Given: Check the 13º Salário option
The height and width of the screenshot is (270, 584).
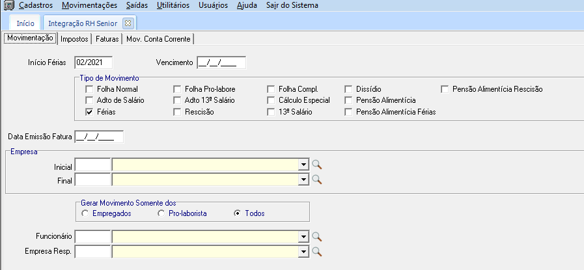Looking at the screenshot, I should (271, 112).
